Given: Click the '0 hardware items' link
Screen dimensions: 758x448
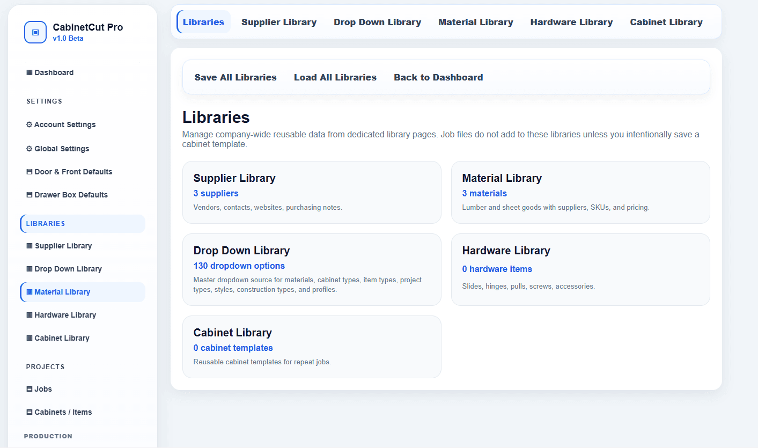Looking at the screenshot, I should [x=497, y=269].
